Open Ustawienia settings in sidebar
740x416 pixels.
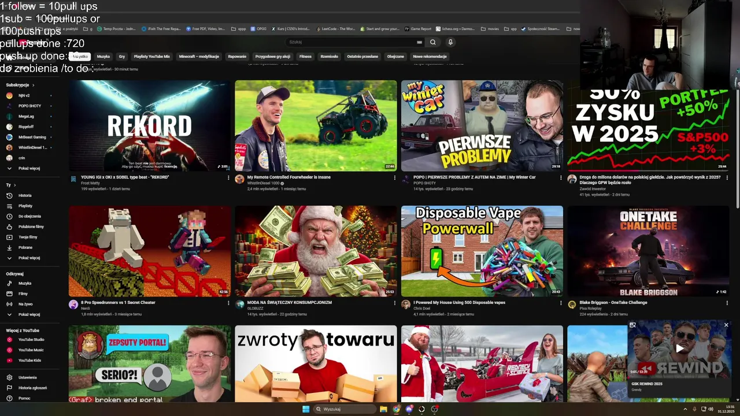(x=27, y=377)
